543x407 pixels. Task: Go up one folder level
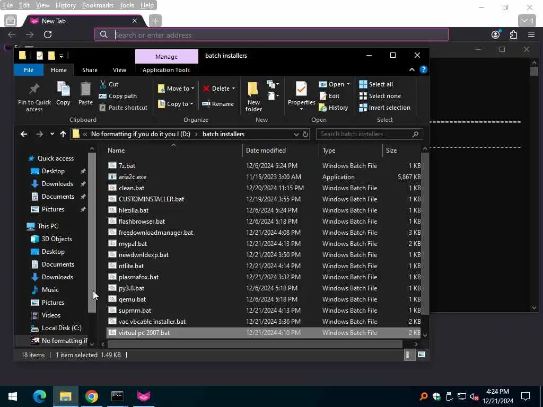(63, 134)
